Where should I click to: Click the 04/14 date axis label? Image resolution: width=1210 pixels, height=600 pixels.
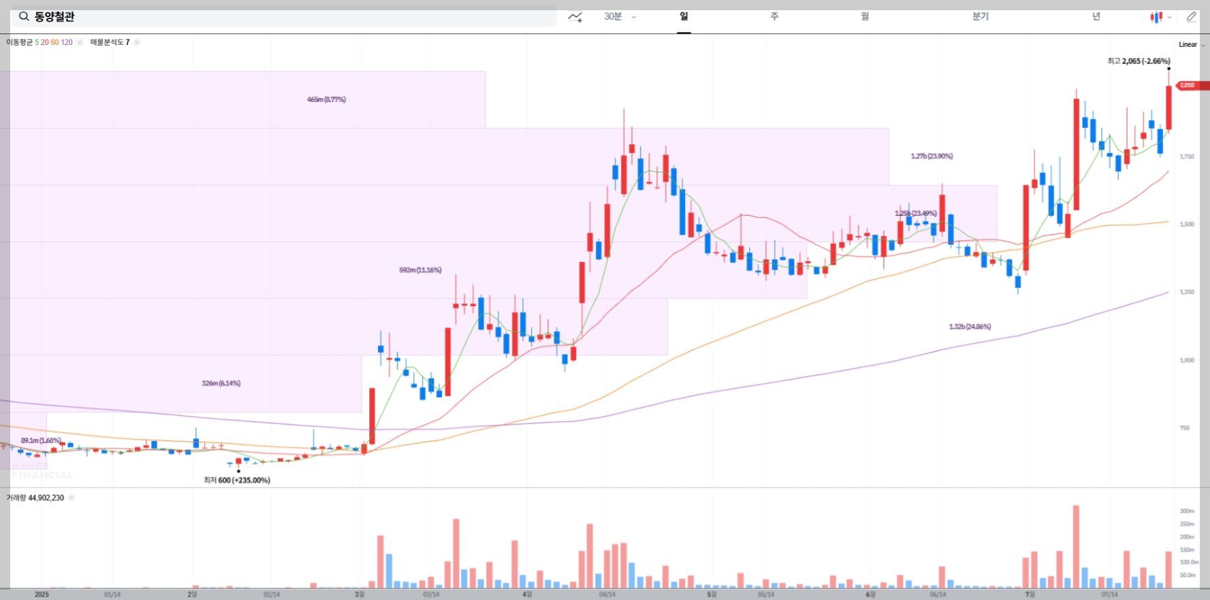607,595
